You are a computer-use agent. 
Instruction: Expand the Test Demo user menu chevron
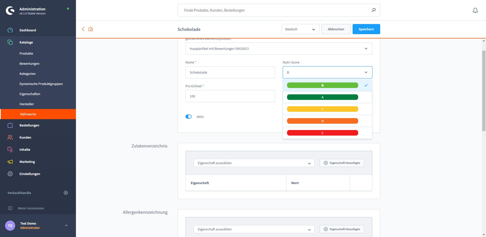point(66,225)
